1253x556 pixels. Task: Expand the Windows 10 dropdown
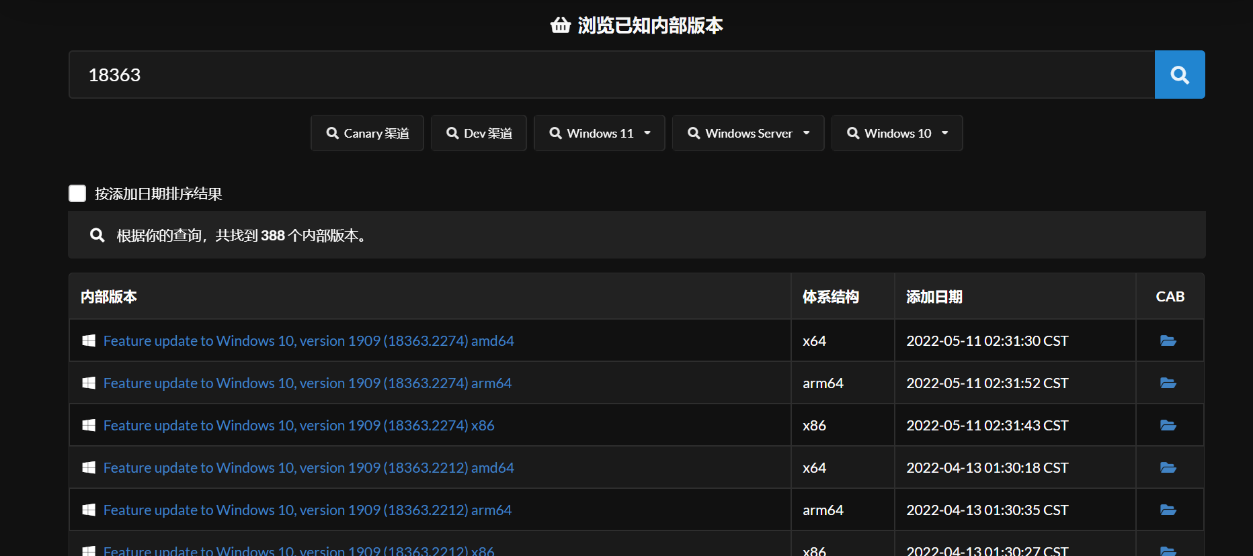897,133
